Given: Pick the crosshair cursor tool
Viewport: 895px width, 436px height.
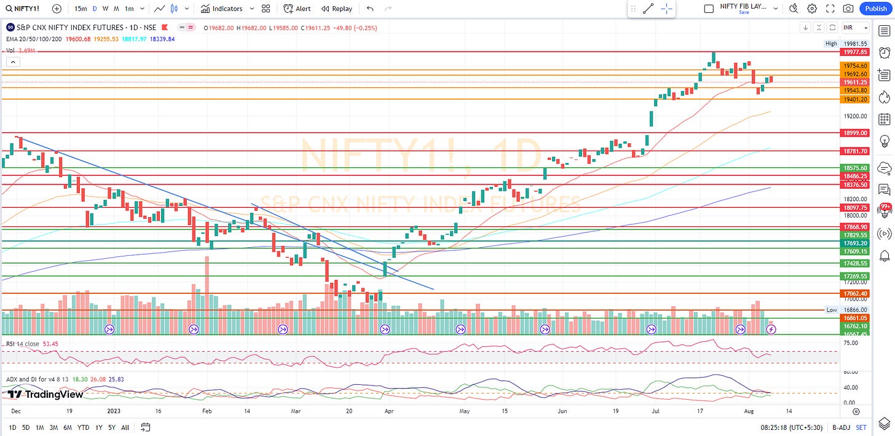Looking at the screenshot, I should [x=666, y=9].
